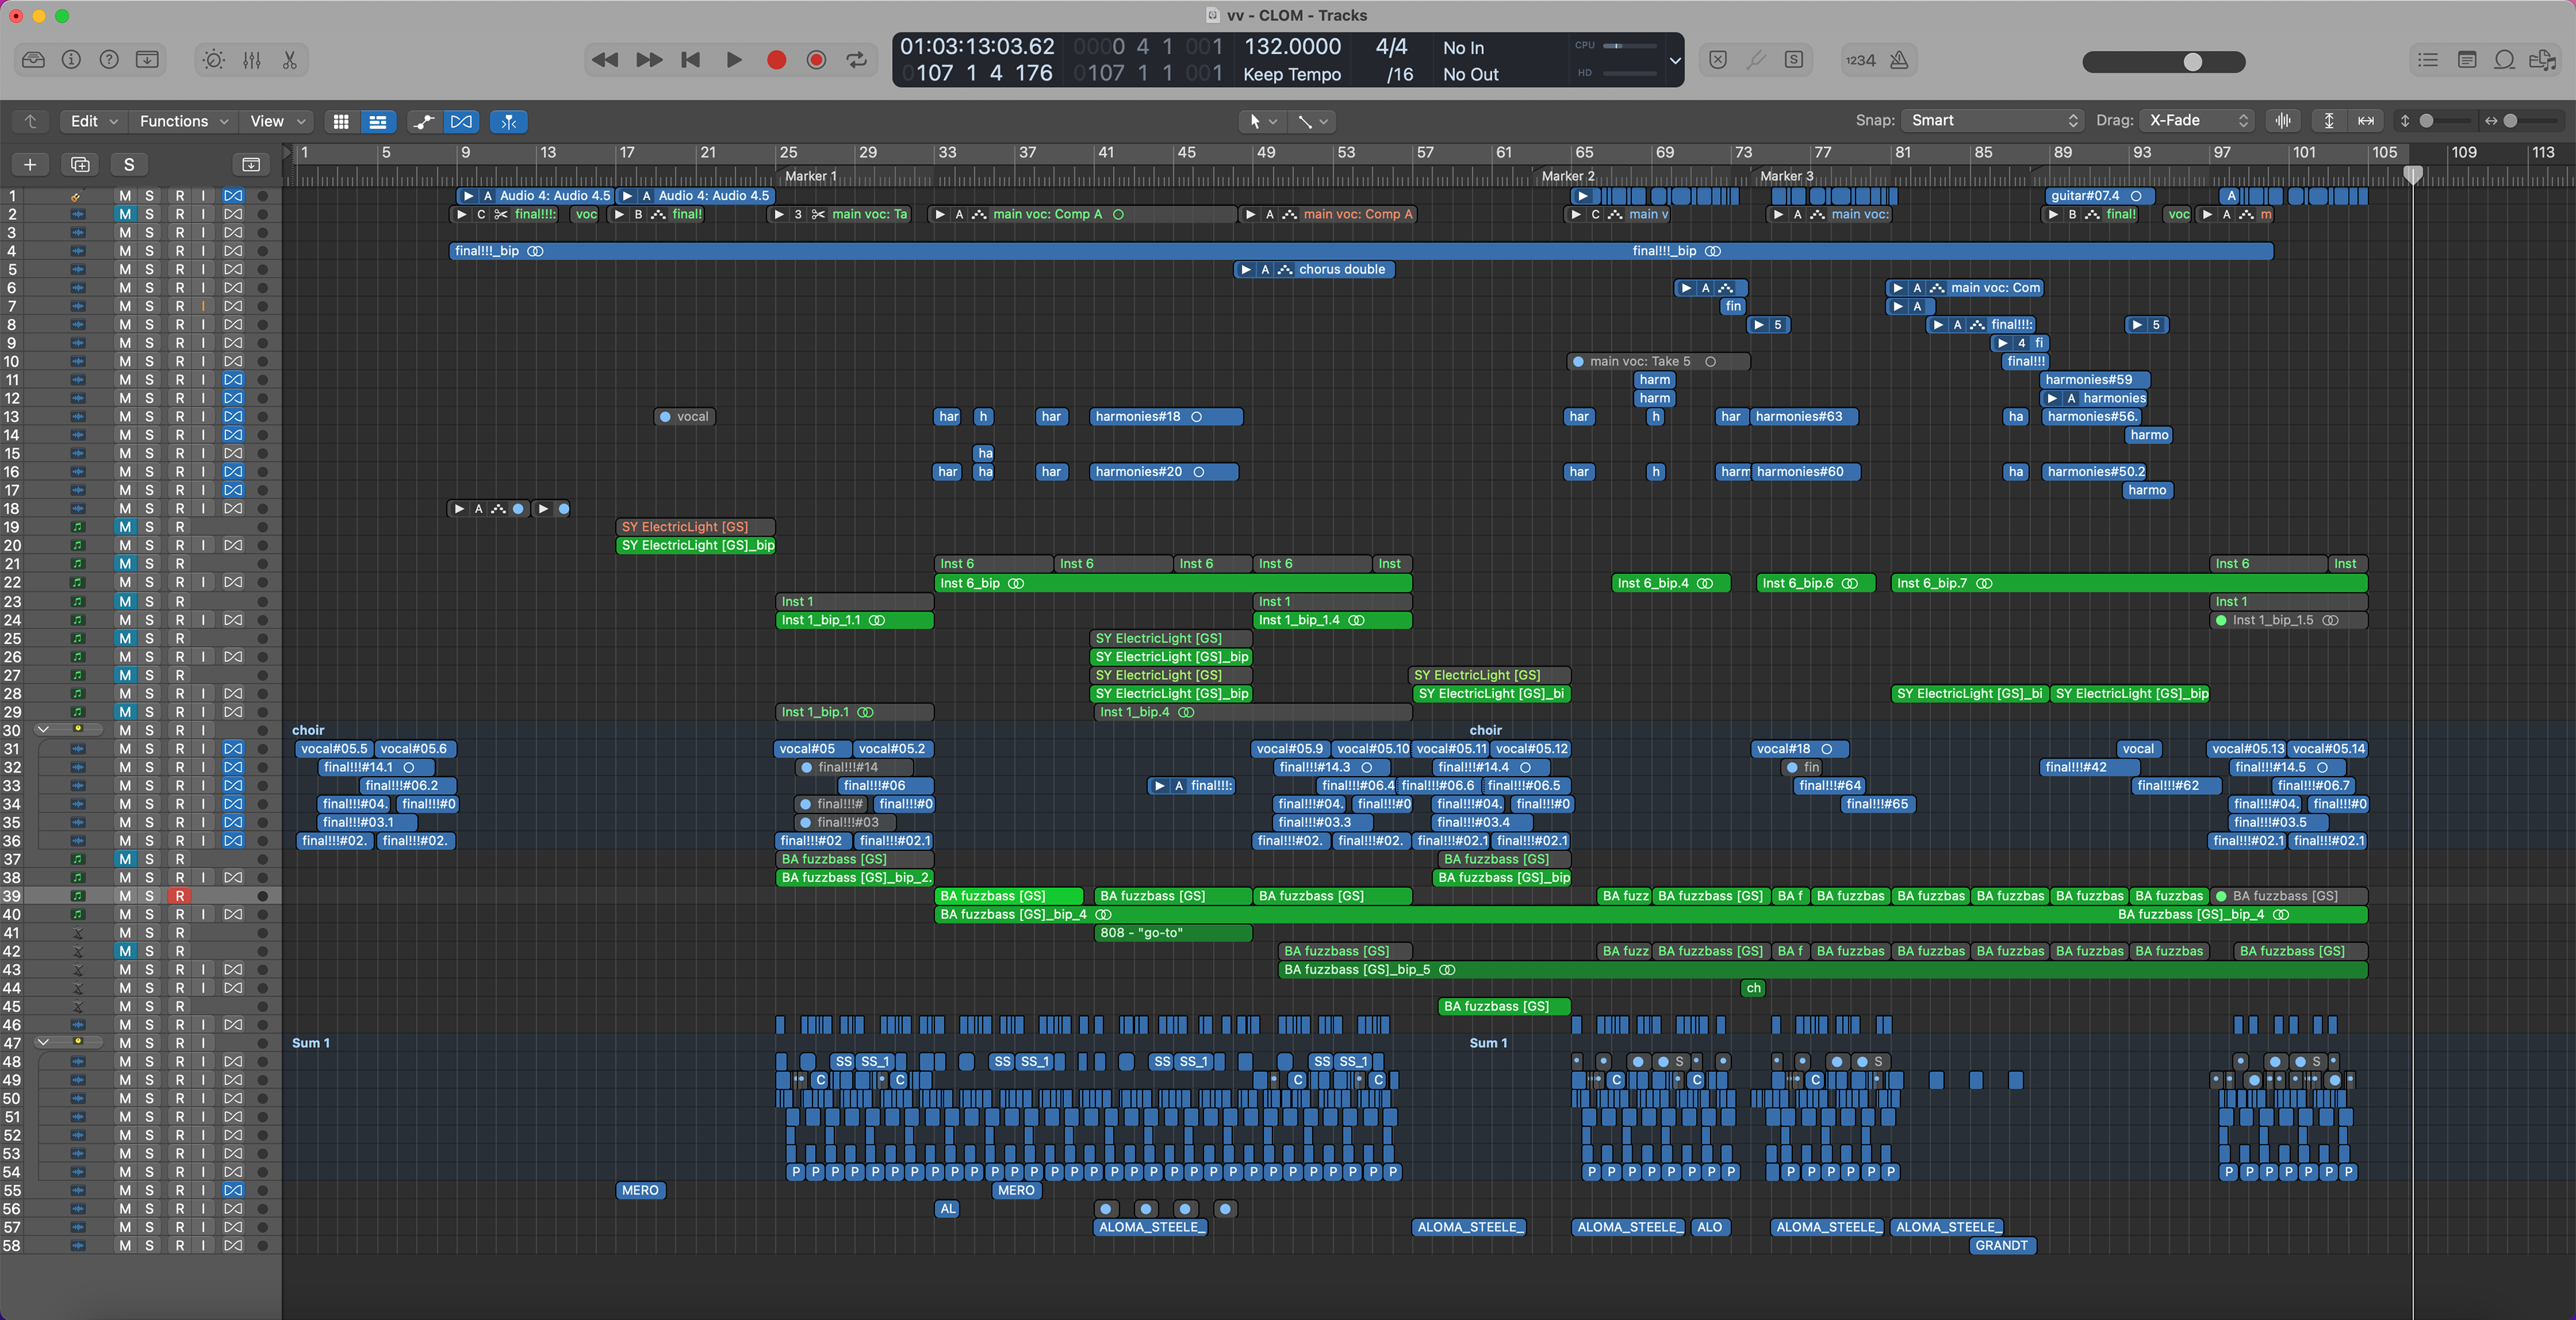Image resolution: width=2576 pixels, height=1320 pixels.
Task: Open the Edit menu
Action: 93,121
